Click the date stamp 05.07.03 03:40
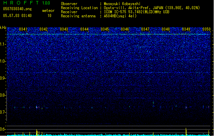Image resolution: width=214 pixels, height=136 pixels. tap(17, 16)
